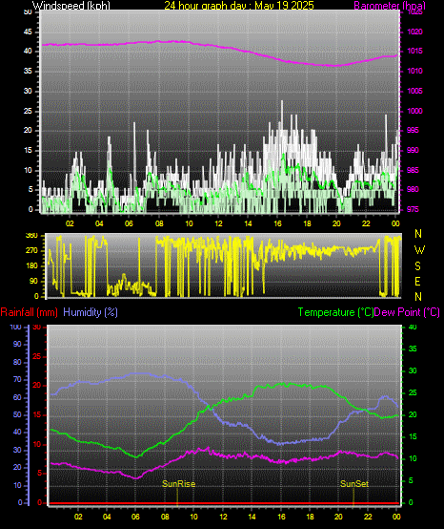The height and width of the screenshot is (529, 444).
Task: Click the 1000 barometer axis value
Action: tap(414, 111)
